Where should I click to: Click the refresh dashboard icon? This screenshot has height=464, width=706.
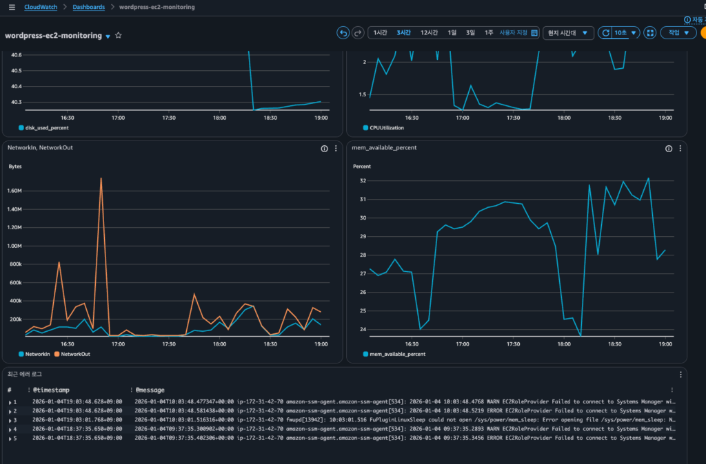(605, 33)
